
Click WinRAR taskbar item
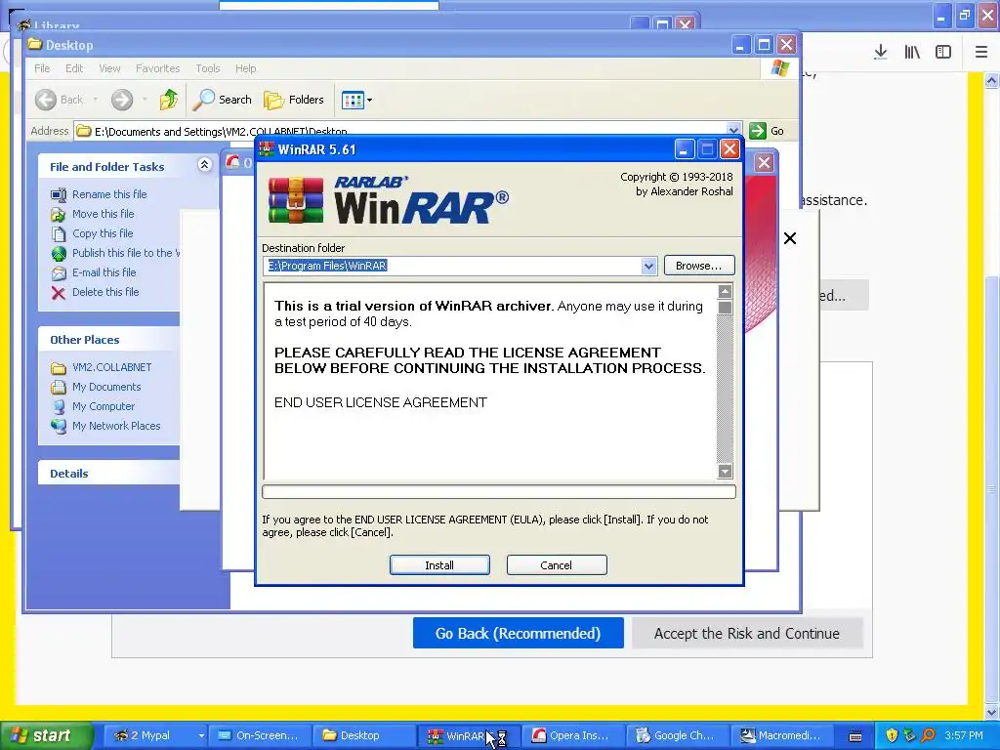(x=468, y=735)
